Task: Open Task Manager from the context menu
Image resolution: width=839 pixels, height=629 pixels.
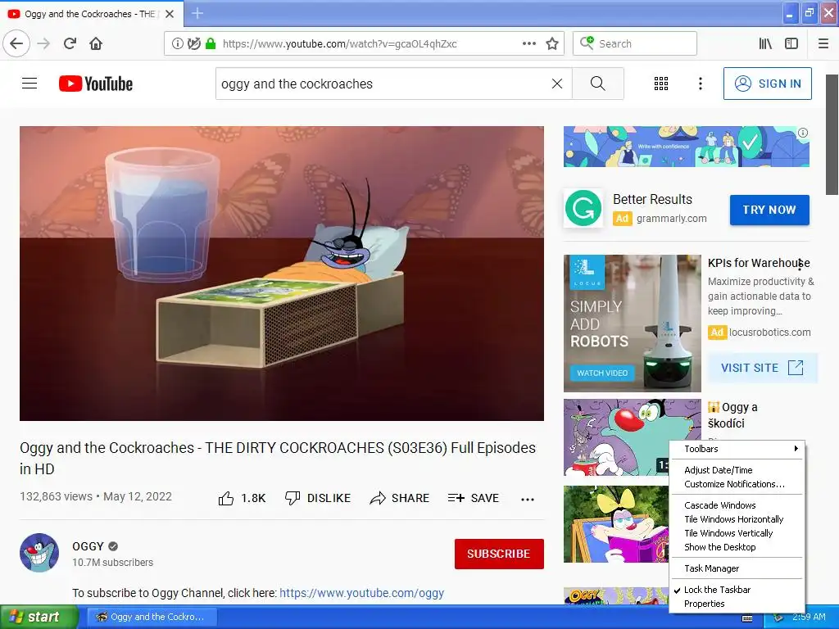Action: (737, 568)
